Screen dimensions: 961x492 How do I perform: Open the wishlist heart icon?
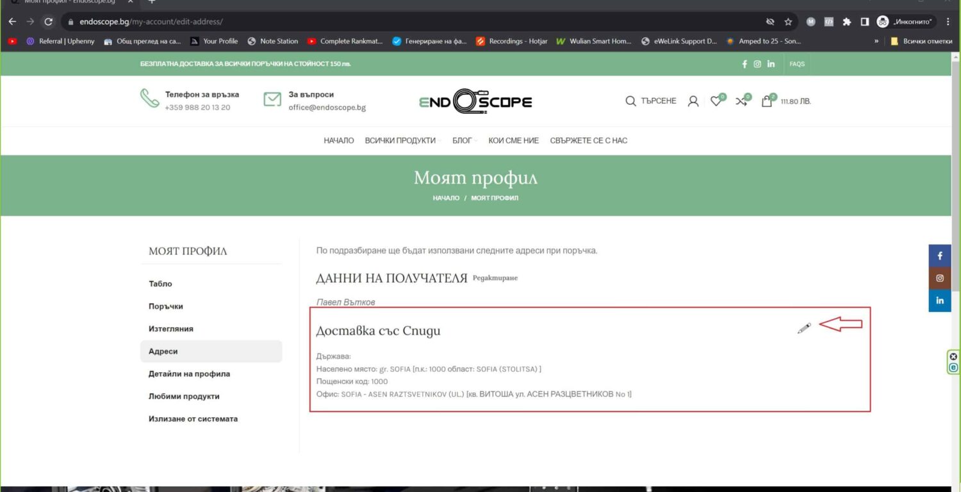point(716,101)
